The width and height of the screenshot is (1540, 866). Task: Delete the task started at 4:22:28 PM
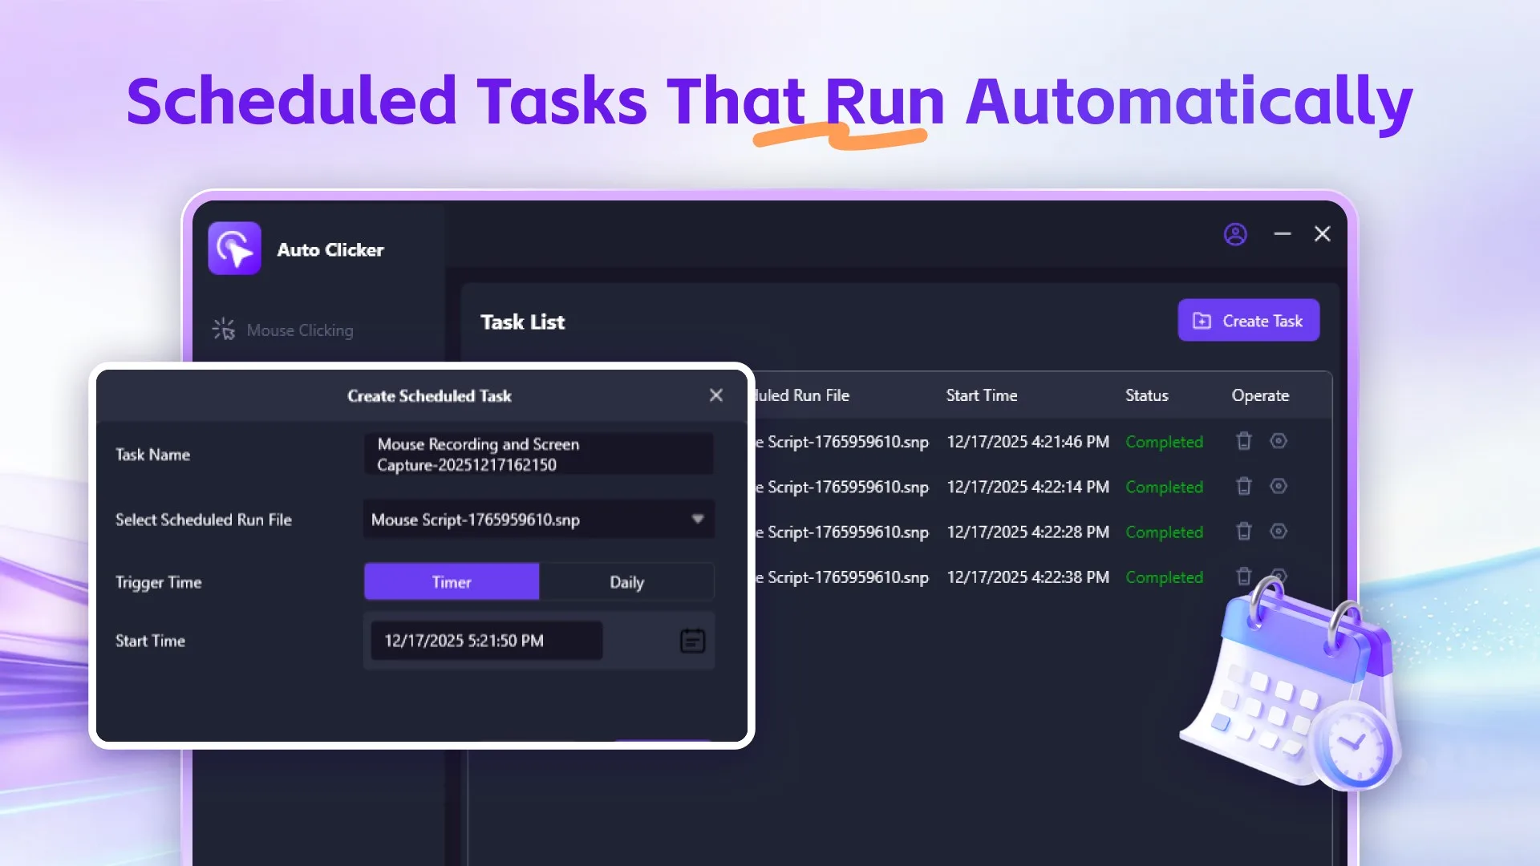click(1244, 531)
